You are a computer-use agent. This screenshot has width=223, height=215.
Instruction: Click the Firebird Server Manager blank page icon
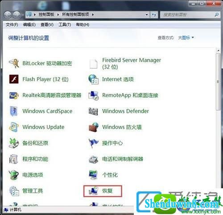[93, 64]
